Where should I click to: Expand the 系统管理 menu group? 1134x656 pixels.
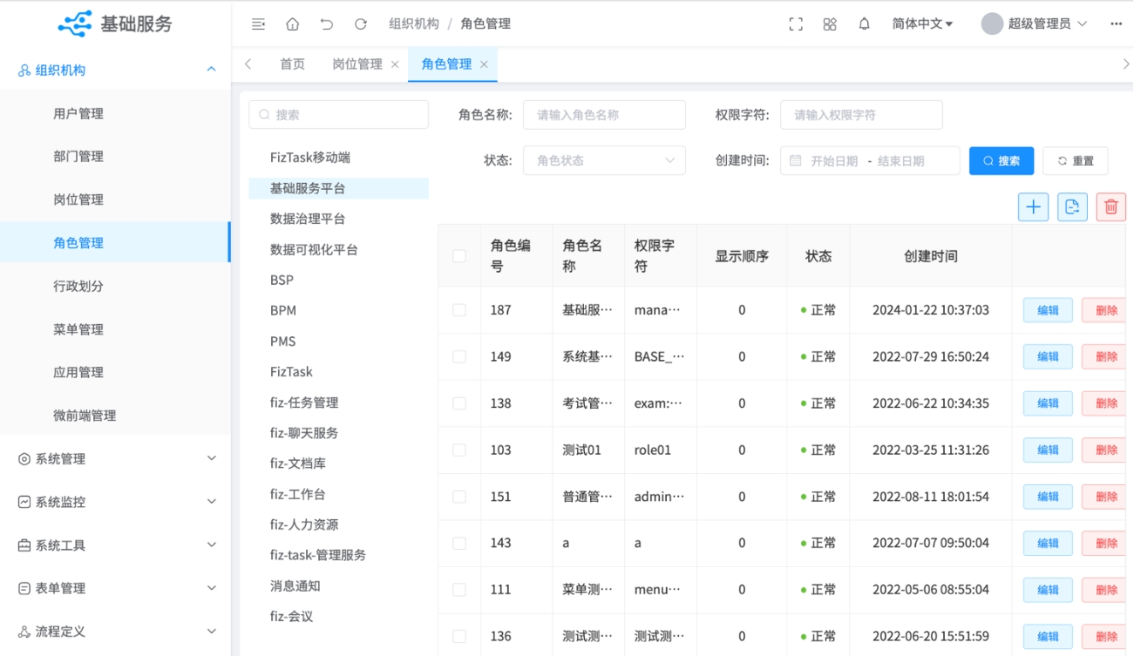click(115, 459)
